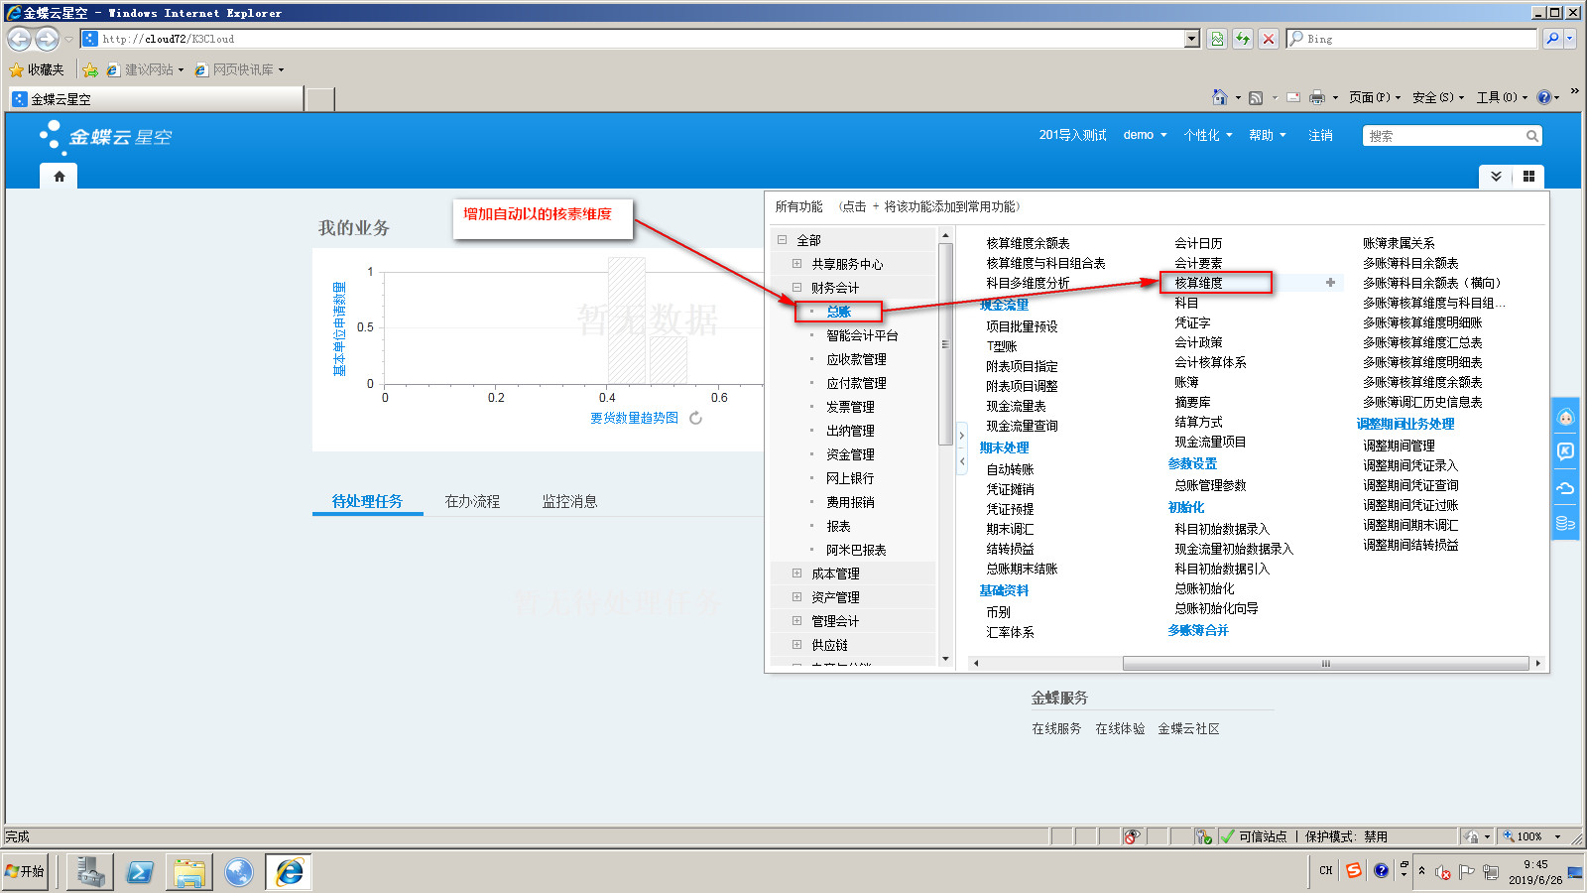The height and width of the screenshot is (893, 1587).
Task: Click the IE forward button
Action: pyautogui.click(x=47, y=39)
